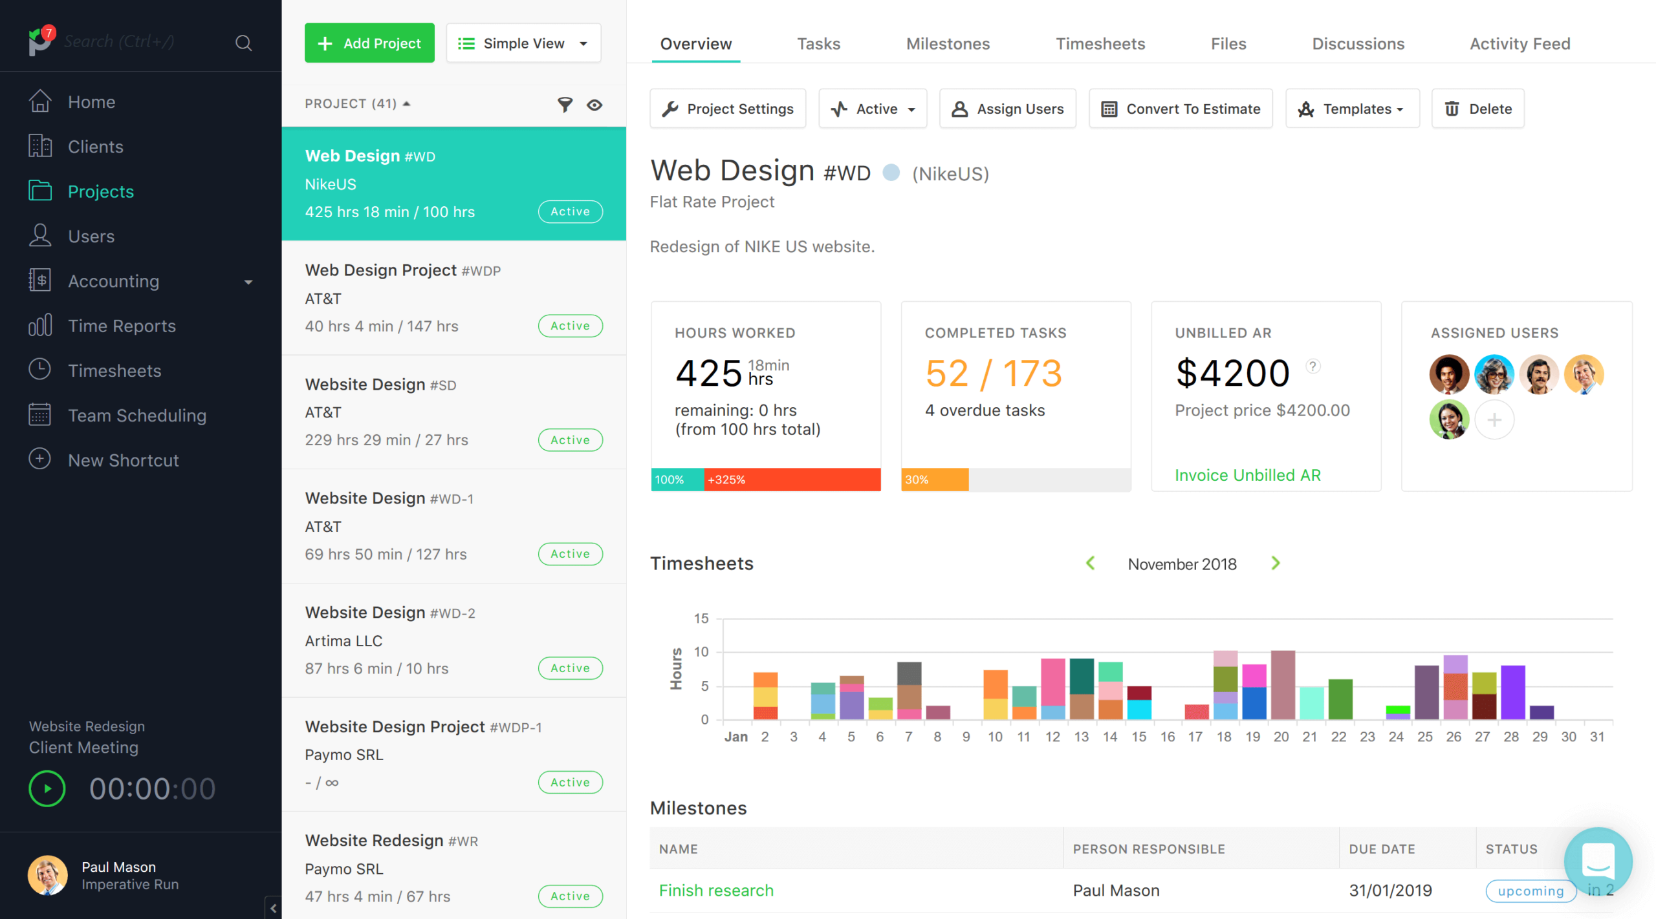Open the Templates dropdown menu
Viewport: 1656px width, 919px height.
[1352, 109]
